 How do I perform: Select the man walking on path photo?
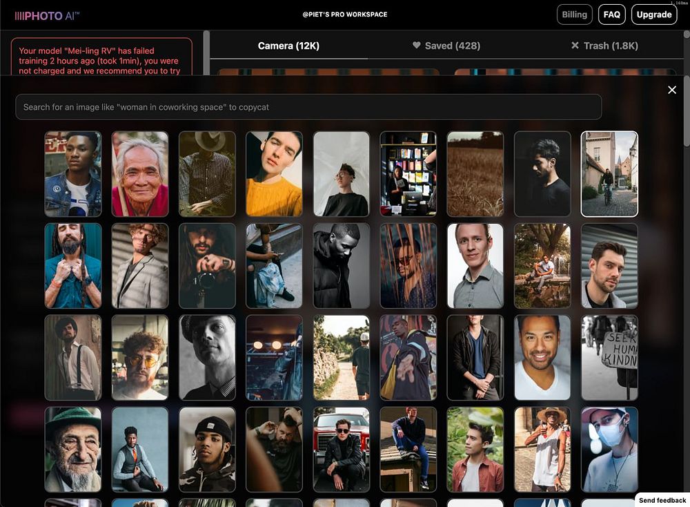[x=342, y=358]
